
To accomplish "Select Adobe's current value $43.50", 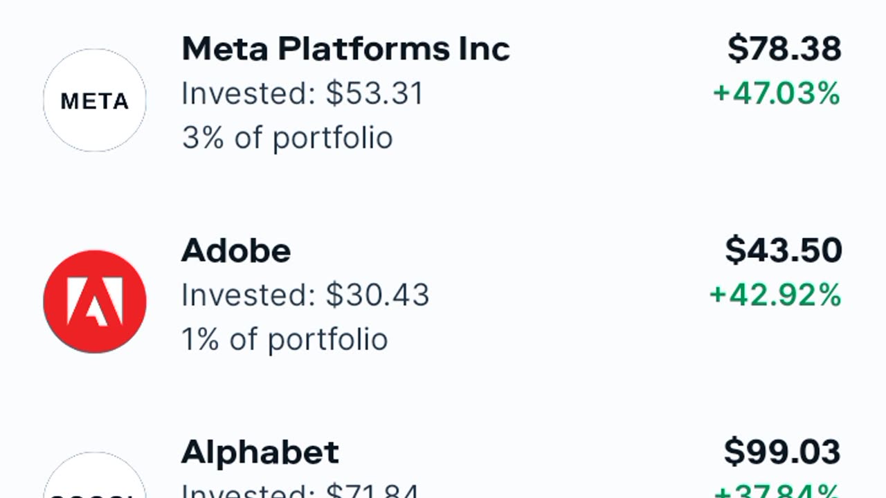I will 783,250.
